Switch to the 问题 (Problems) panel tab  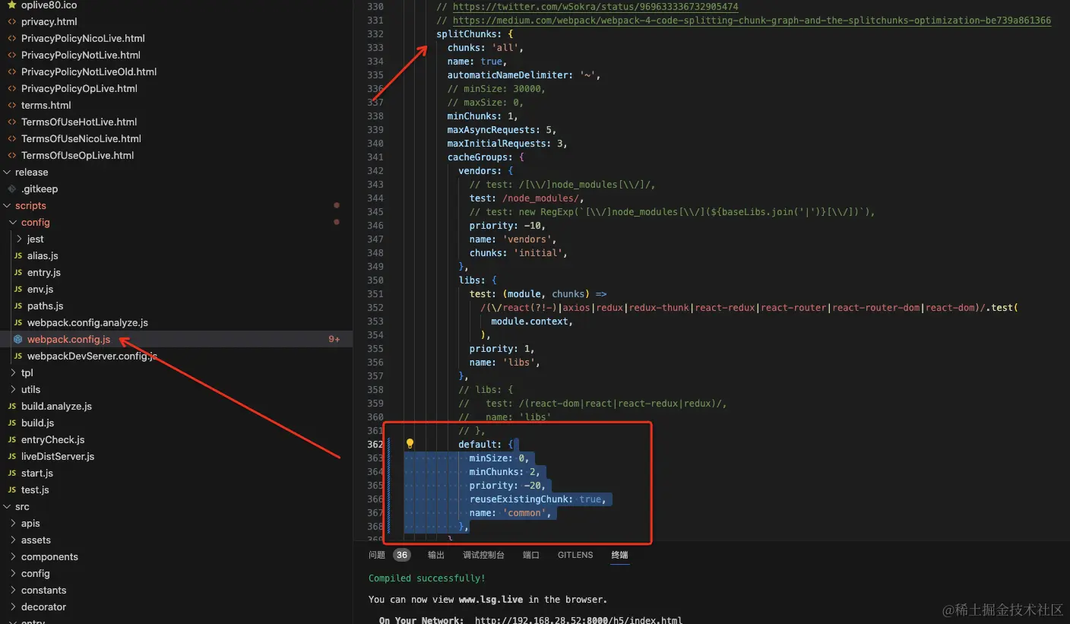coord(377,555)
